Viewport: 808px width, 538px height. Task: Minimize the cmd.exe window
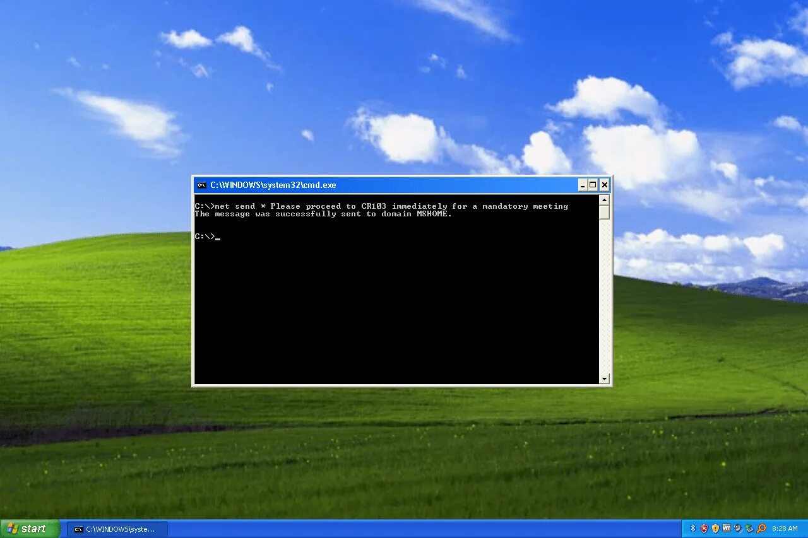point(583,185)
